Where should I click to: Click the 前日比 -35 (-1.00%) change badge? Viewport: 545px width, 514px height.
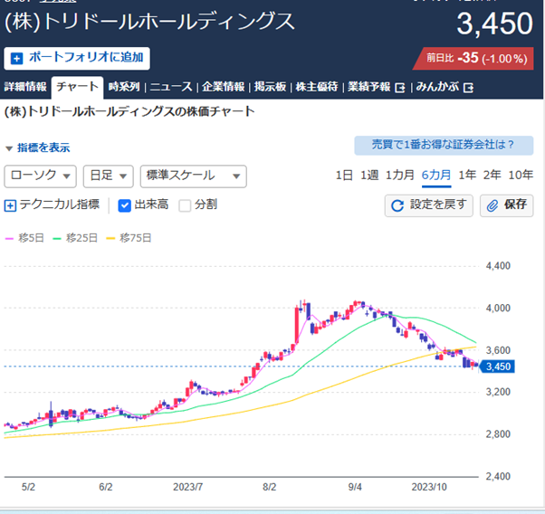[473, 59]
